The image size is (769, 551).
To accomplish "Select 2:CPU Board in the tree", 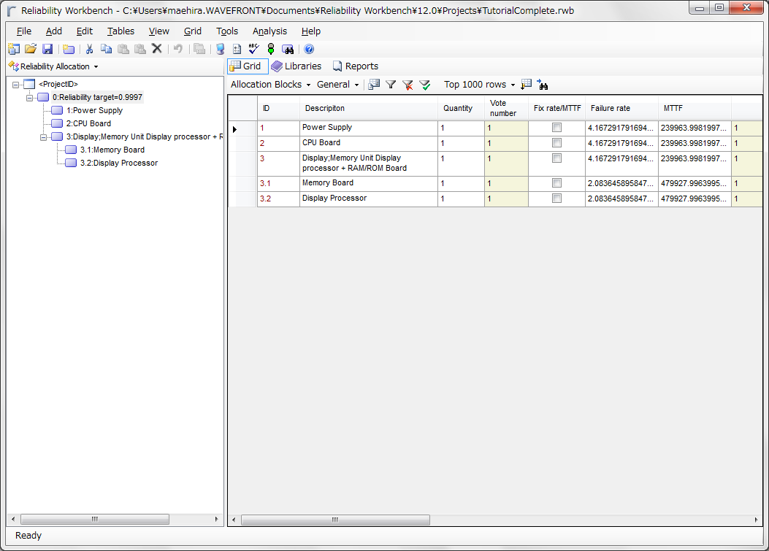I will tap(88, 124).
